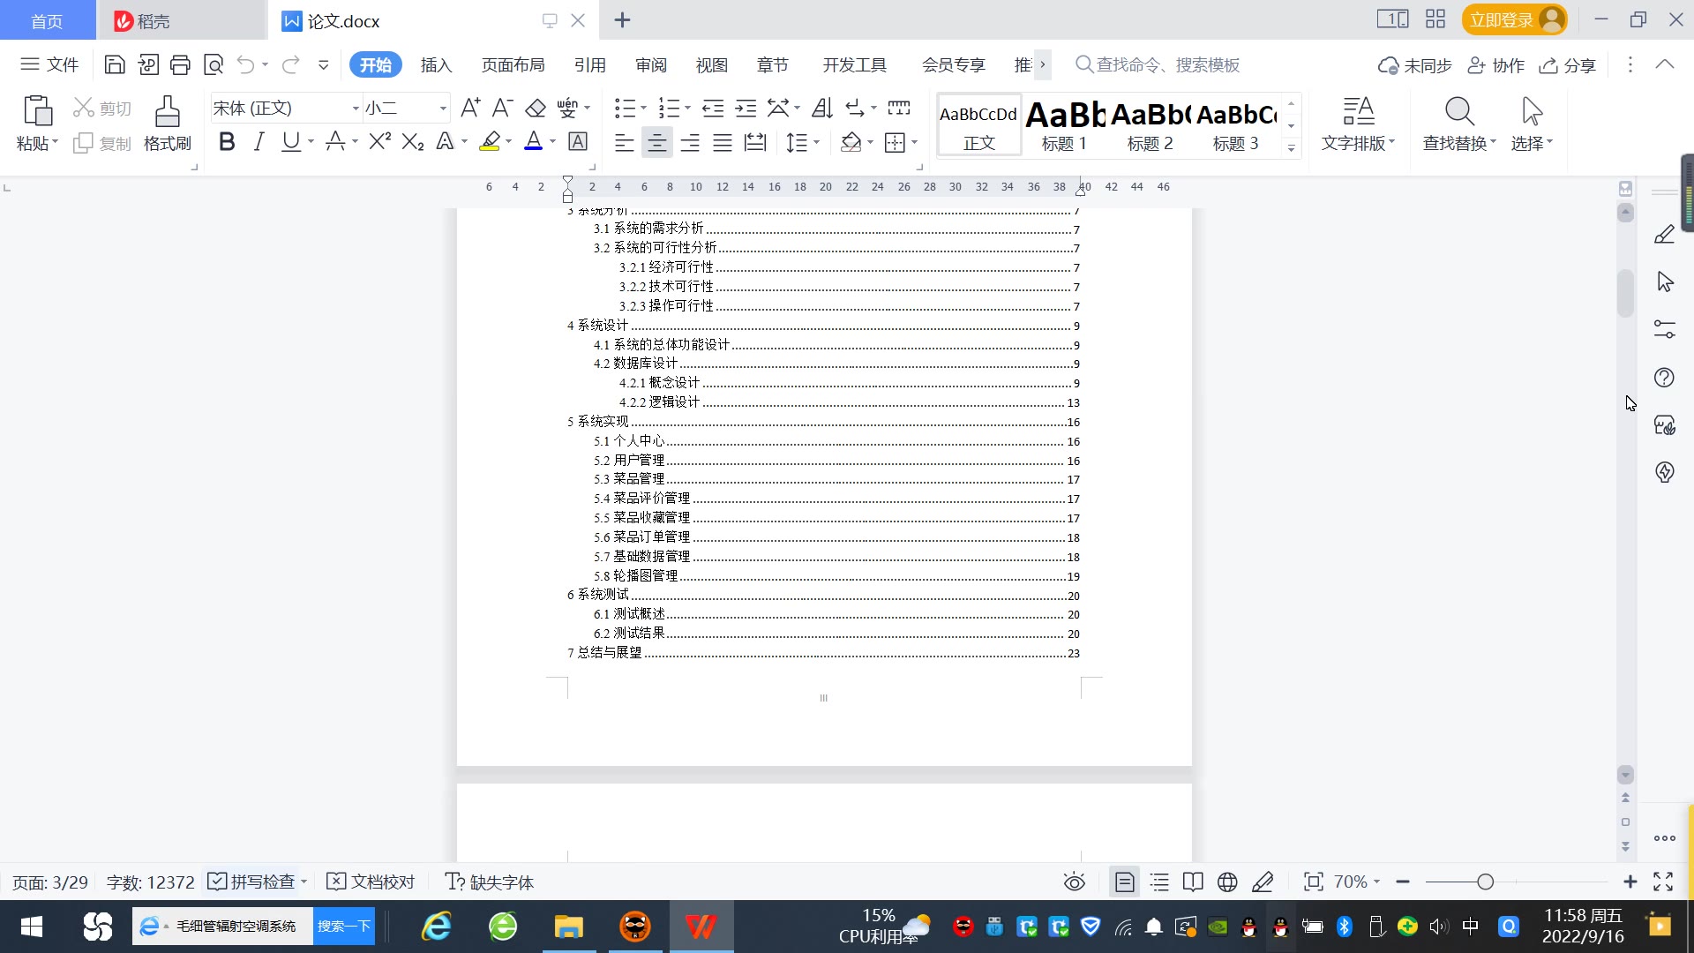1694x953 pixels.
Task: Select Center alignment
Action: 656,142
